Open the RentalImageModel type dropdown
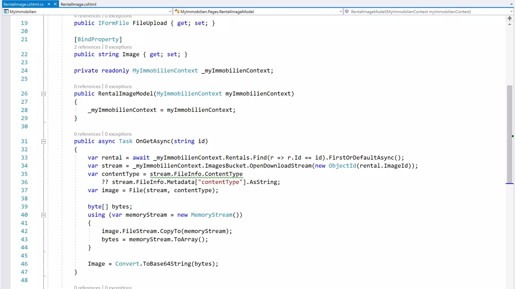515x289 pixels. (340, 12)
